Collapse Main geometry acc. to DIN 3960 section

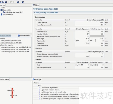[x=34, y=13]
